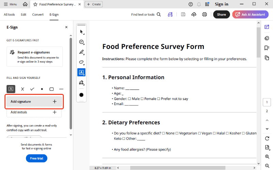Open the black color swatch

[x=81, y=95]
